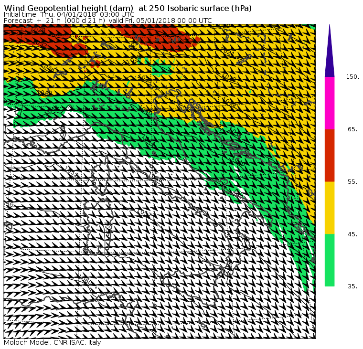Click the 'Forecast + 21 h' validity line
The image size is (363, 349).
pyautogui.click(x=108, y=21)
